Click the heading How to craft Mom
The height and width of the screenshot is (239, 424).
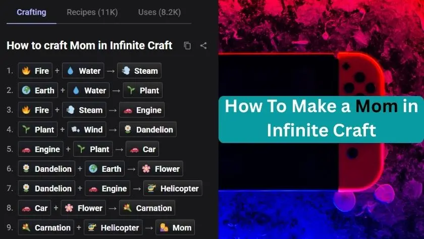click(x=89, y=45)
